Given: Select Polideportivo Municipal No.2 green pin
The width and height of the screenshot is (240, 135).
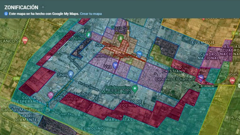Looking at the screenshot, I should (135, 88).
